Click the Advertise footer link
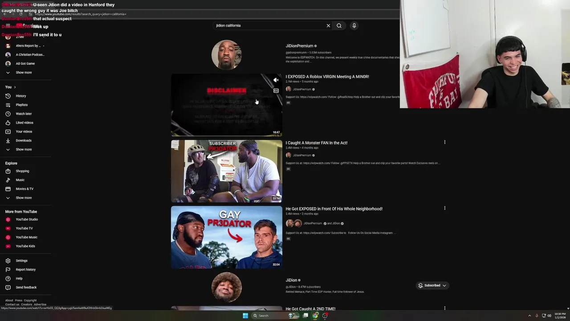 (x=40, y=305)
